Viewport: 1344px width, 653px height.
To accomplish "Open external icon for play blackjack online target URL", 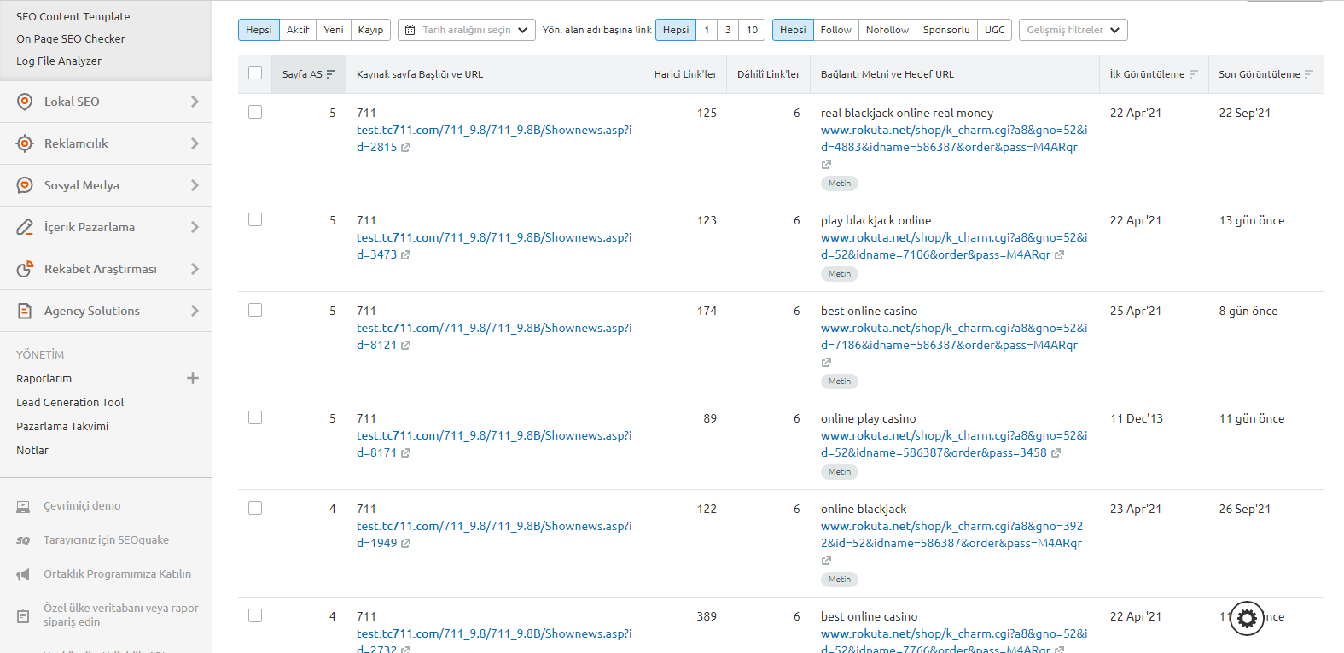I will coord(1059,255).
